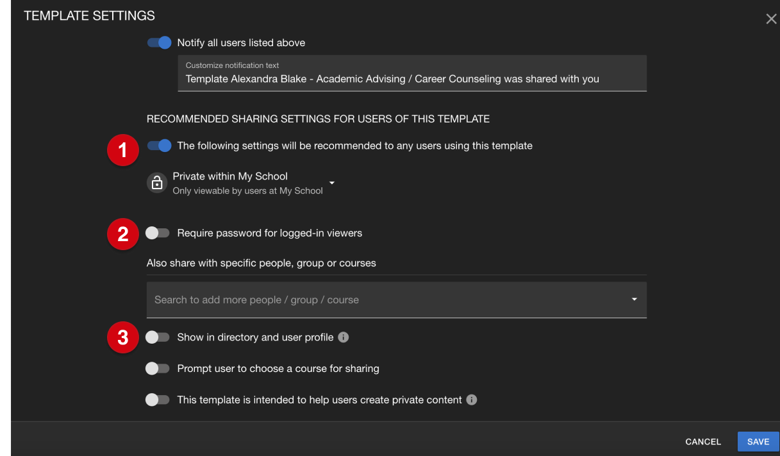Open info icon next to Show in directory
The image size is (780, 456).
click(x=344, y=337)
